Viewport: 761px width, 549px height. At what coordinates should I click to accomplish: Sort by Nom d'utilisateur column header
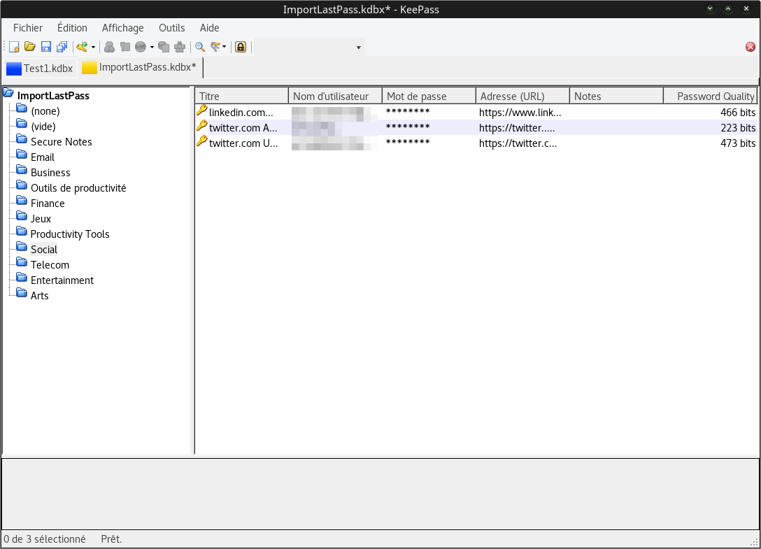[335, 96]
